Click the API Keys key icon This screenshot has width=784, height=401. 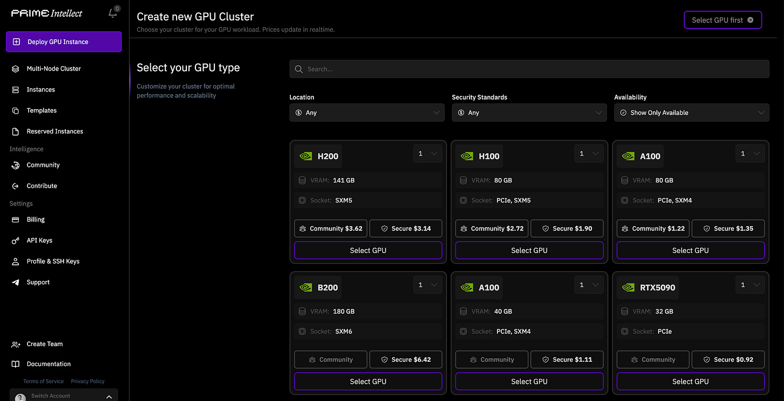[x=16, y=241]
